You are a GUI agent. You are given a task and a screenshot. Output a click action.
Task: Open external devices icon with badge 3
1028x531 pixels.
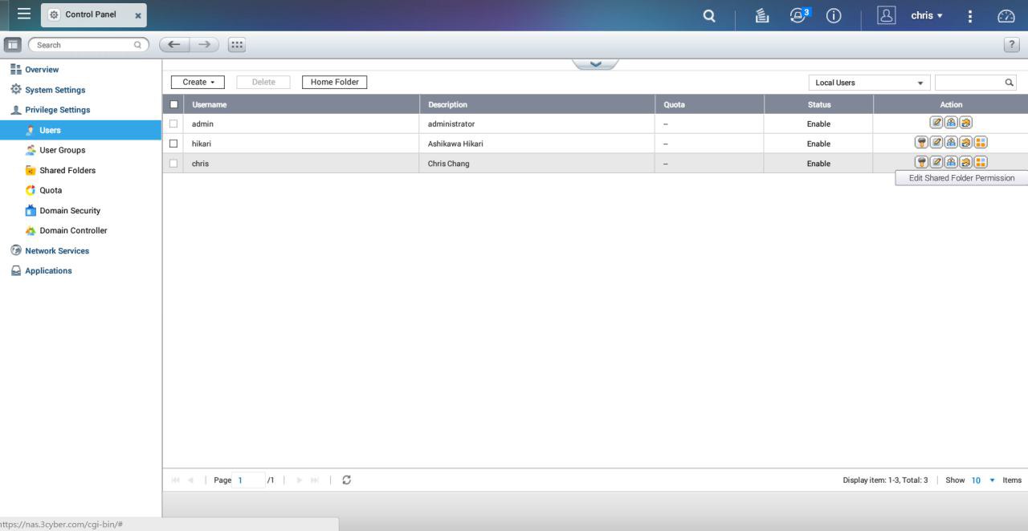click(798, 16)
